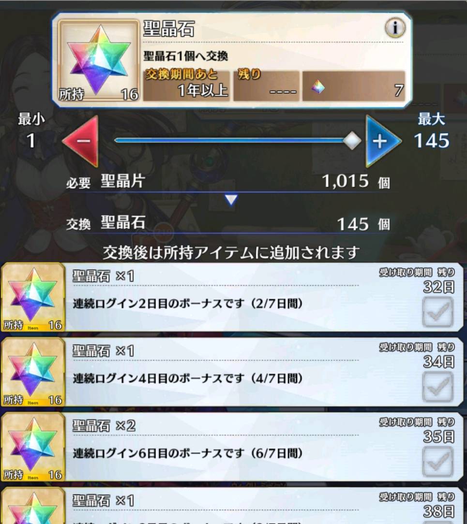Check the box for login day 6 bonus

438,462
